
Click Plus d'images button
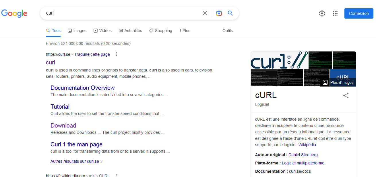pos(338,82)
